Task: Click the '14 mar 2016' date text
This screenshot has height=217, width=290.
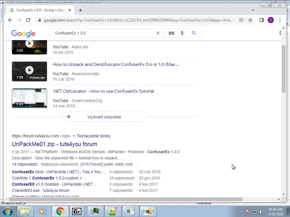Action: [64, 106]
